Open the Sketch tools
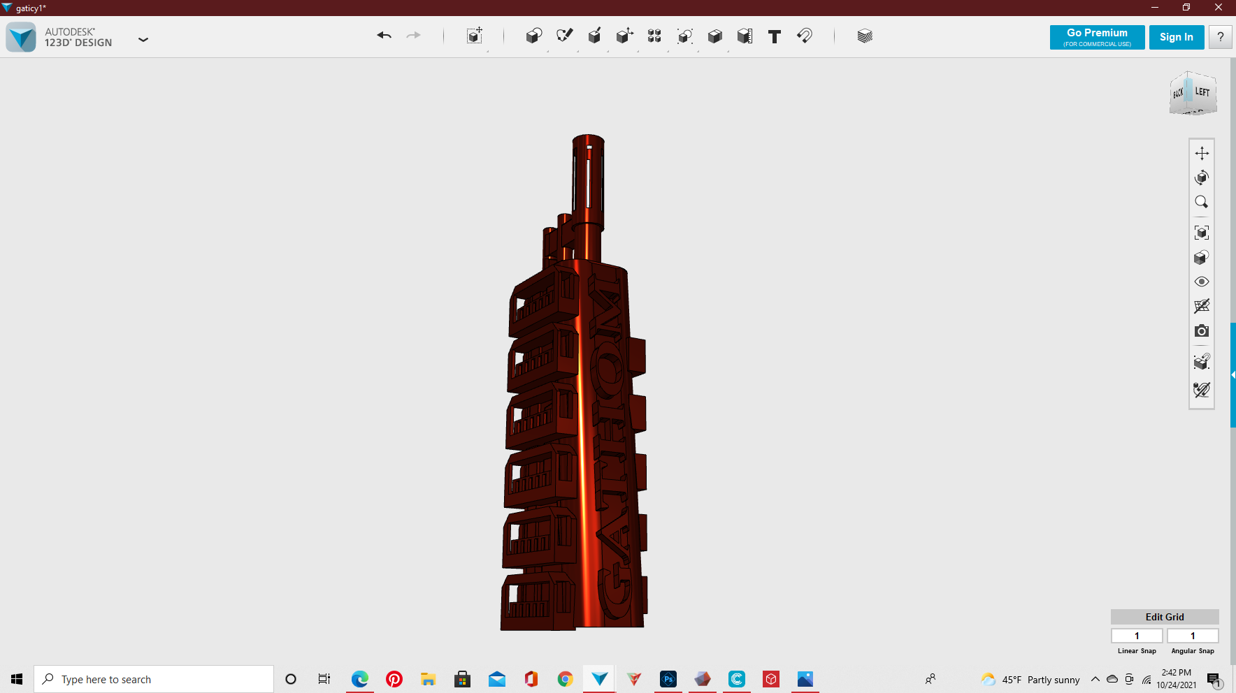The height and width of the screenshot is (693, 1236). (564, 36)
